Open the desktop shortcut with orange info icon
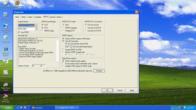The height and width of the screenshot is (110, 196). 17,5
